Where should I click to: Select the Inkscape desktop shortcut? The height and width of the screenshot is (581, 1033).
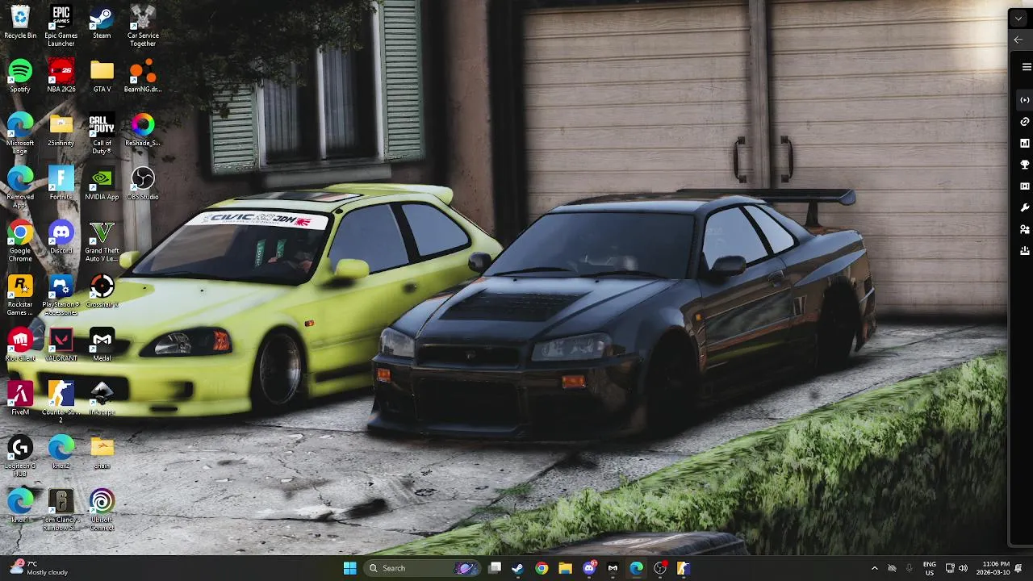[102, 399]
